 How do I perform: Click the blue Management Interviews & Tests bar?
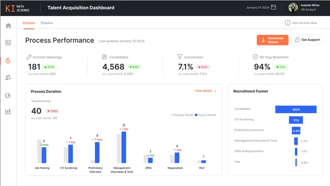click(124, 147)
